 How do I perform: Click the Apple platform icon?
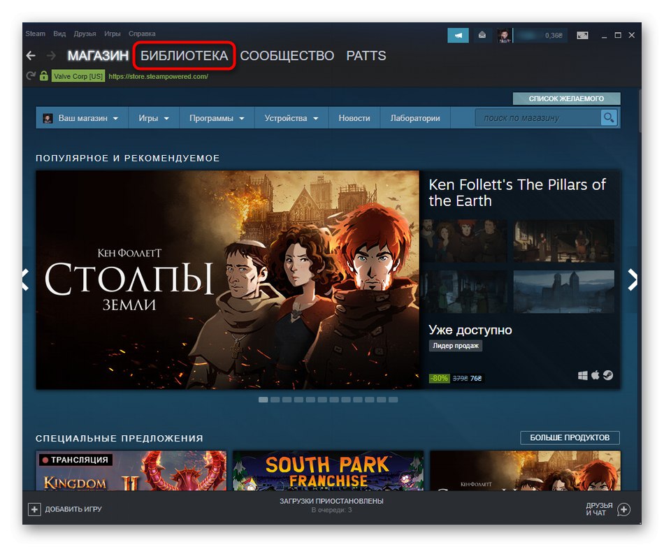pos(596,375)
